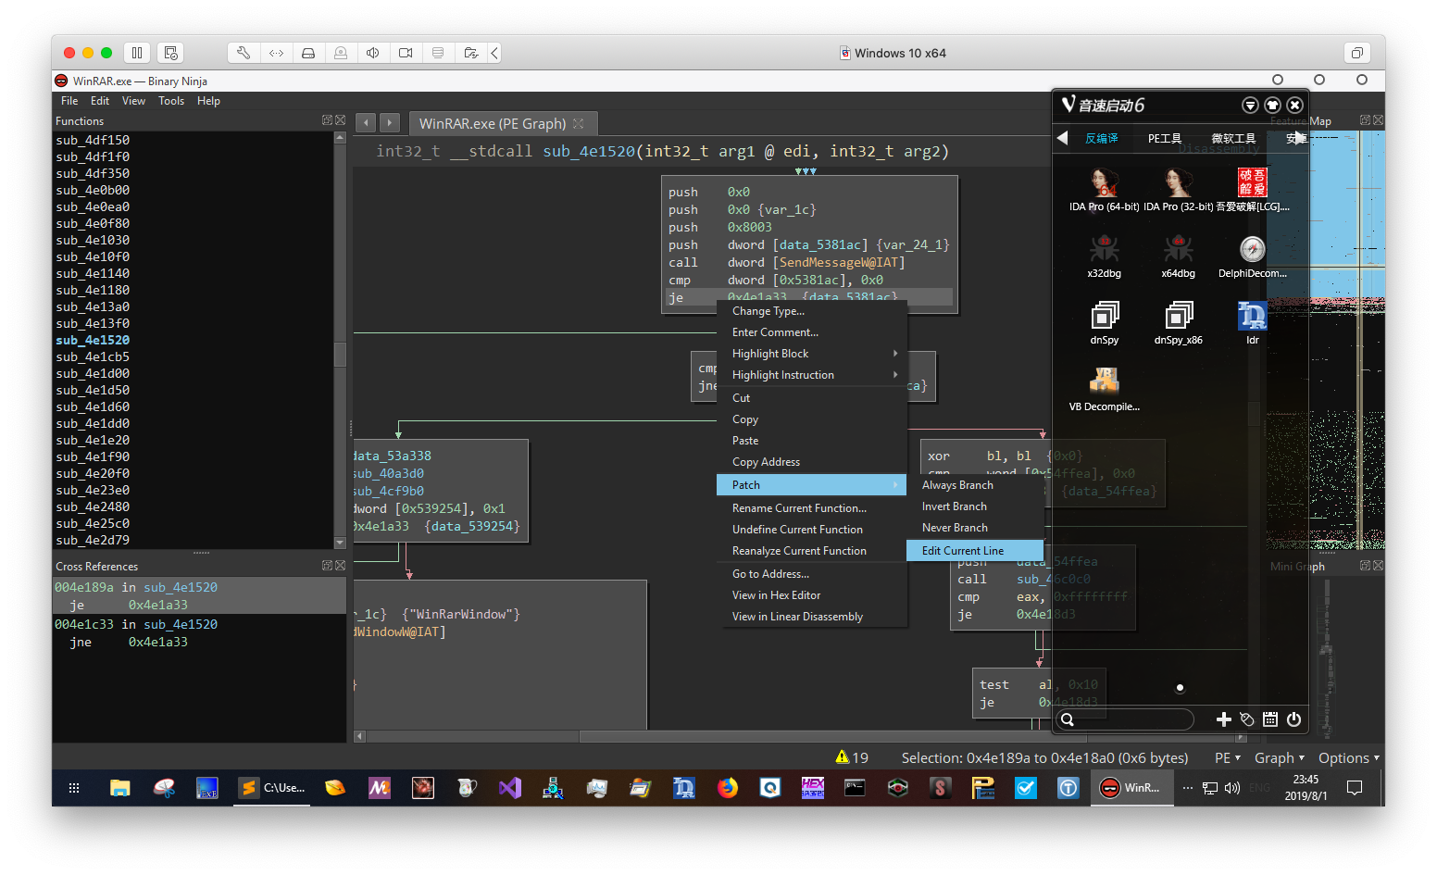This screenshot has height=875, width=1437.
Task: Close the Functions panel
Action: click(340, 120)
